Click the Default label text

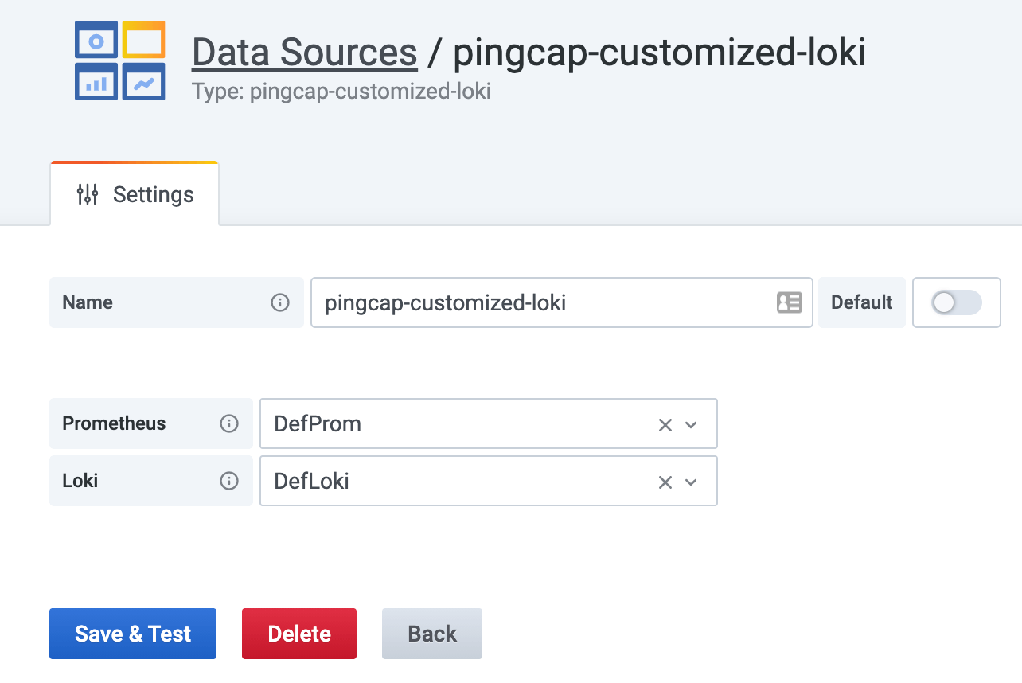(x=862, y=302)
